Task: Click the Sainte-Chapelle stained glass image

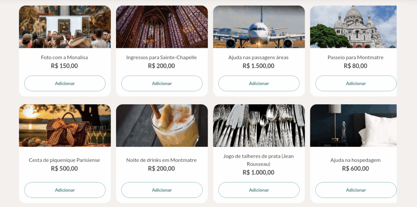Action: pos(162,27)
